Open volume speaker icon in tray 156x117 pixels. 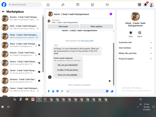pos(140,104)
